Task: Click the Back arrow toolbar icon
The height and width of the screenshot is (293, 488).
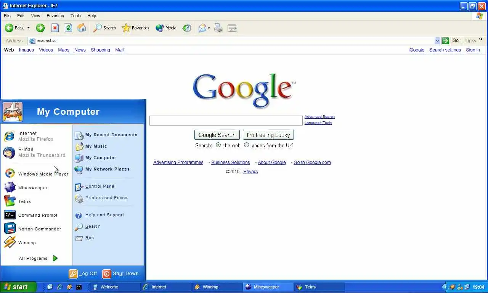Action: point(9,28)
